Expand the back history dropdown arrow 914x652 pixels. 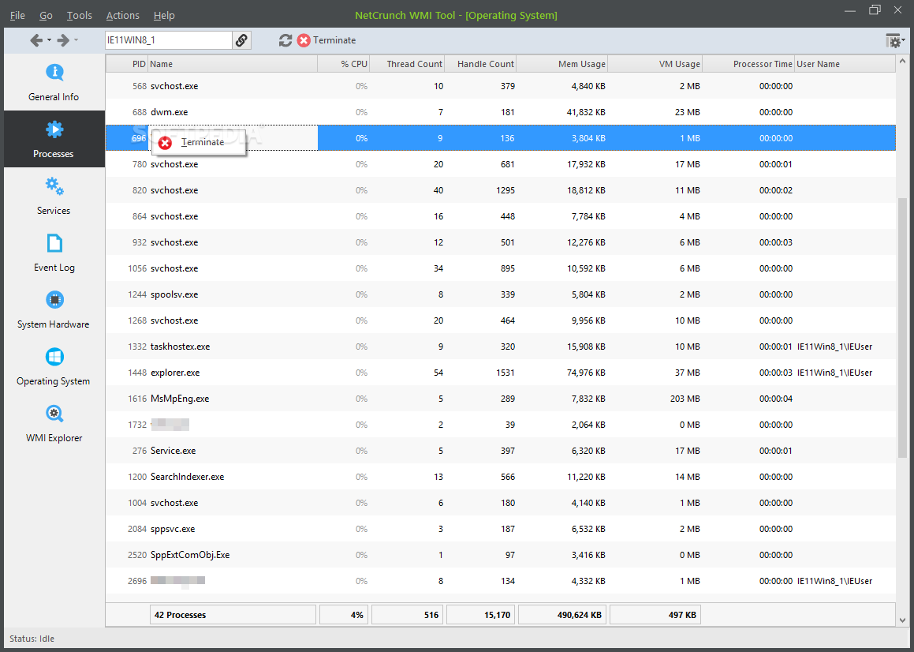coord(50,40)
